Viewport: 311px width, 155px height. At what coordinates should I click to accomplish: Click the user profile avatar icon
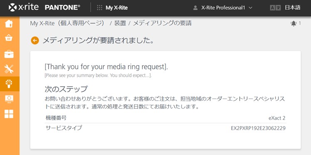[x=196, y=8]
